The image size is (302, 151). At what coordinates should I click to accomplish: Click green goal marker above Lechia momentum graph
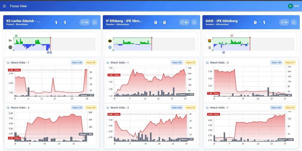16,36
